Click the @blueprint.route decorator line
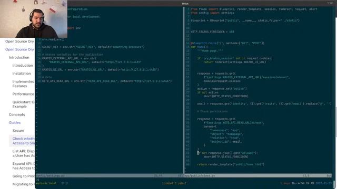This screenshot has height=189, width=337. pyautogui.click(x=227, y=43)
